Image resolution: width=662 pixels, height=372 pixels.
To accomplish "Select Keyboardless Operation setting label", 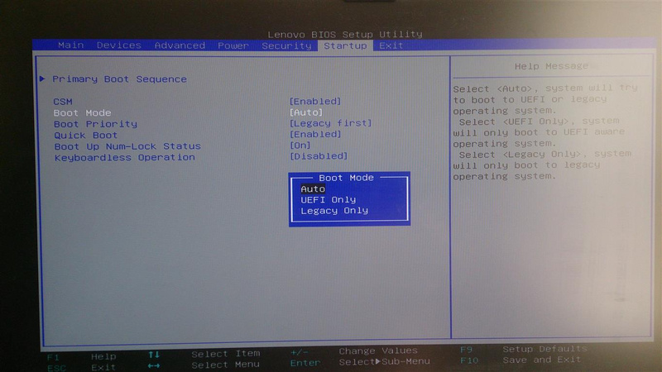I will pyautogui.click(x=125, y=157).
